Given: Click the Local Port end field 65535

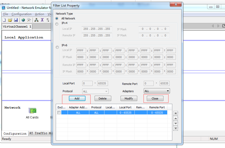Looking at the screenshot, I should 103,83.
